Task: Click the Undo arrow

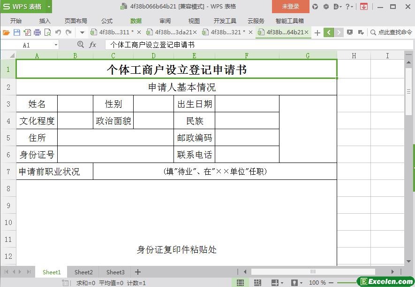Action: (x=58, y=32)
